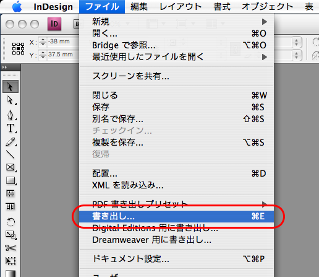319x277 pixels.
Task: Click the X position stepper arrows
Action: pyautogui.click(x=43, y=42)
